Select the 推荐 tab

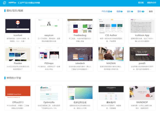coord(151,11)
